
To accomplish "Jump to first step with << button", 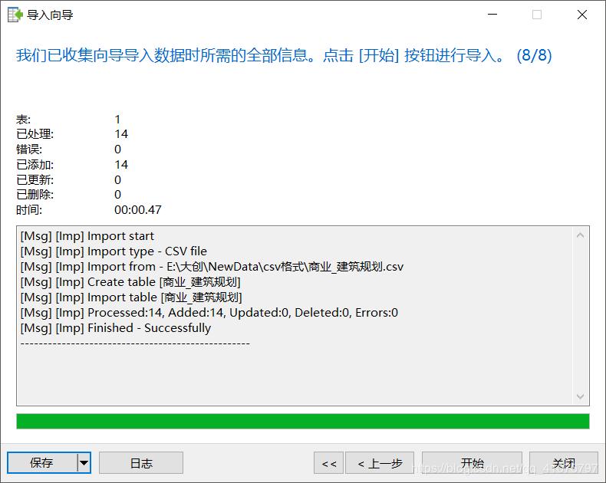I will pos(328,463).
